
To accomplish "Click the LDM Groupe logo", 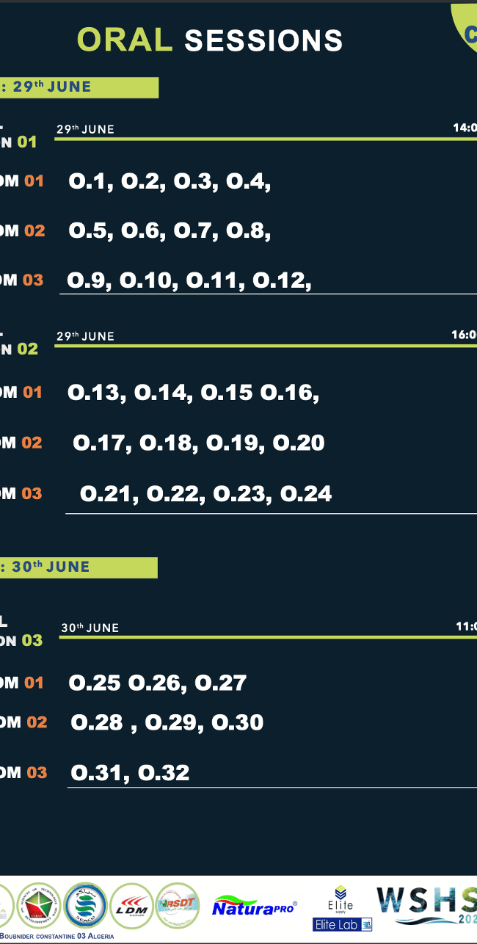I will 131,907.
